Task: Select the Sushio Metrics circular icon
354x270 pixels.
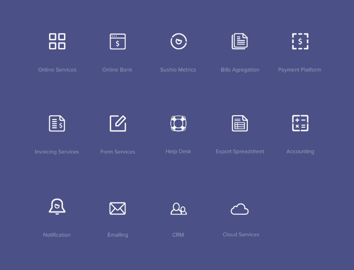Action: coord(178,41)
